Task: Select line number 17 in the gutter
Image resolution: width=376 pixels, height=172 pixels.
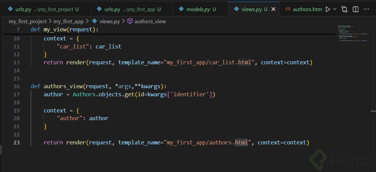Action: (x=16, y=94)
